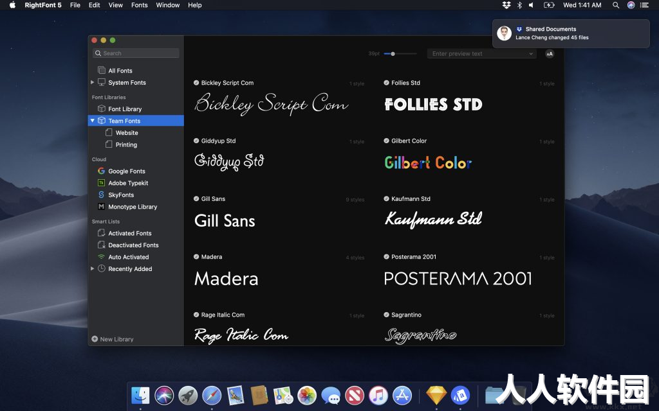659x411 pixels.
Task: Select the Team Fonts cube icon
Action: (101, 120)
